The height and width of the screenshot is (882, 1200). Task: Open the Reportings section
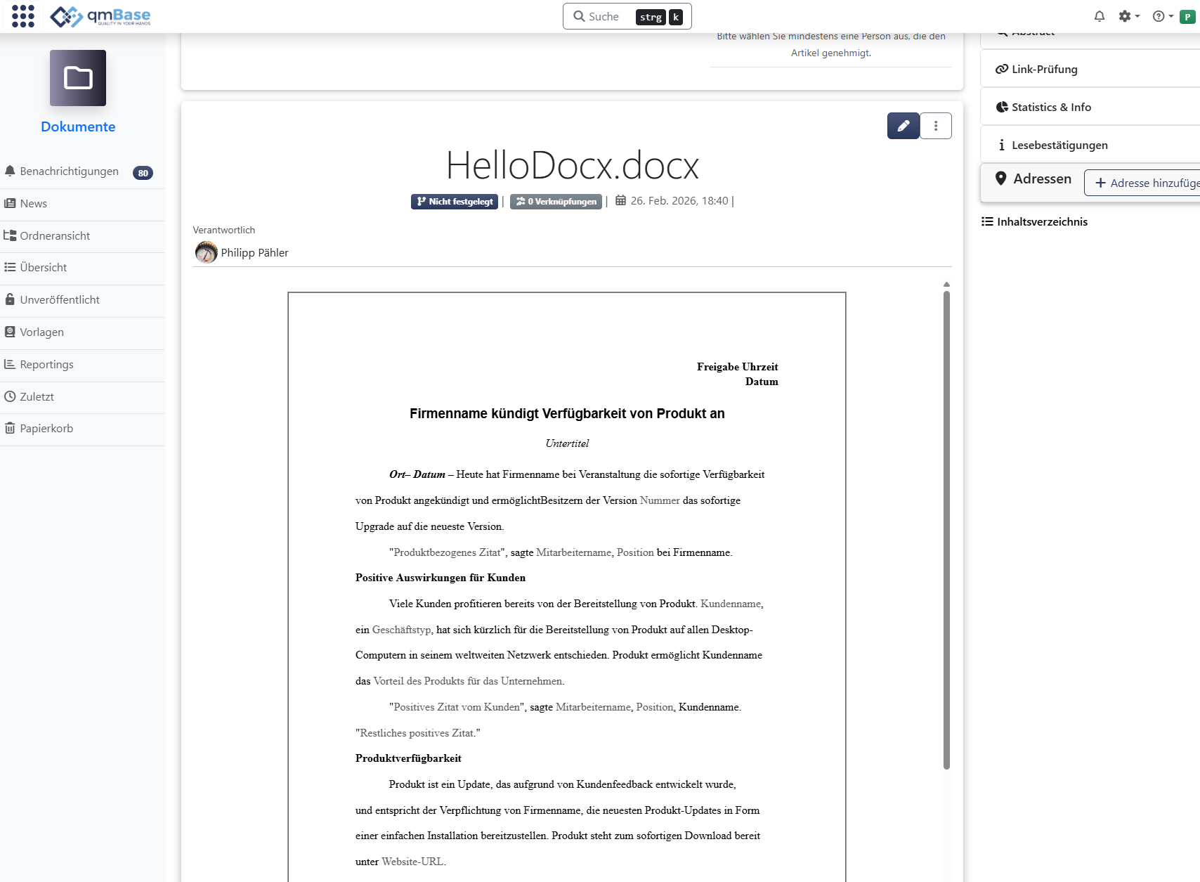[x=46, y=364]
